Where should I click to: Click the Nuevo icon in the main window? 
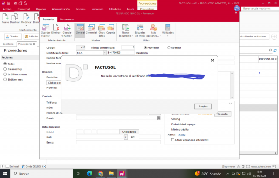tap(5, 17)
